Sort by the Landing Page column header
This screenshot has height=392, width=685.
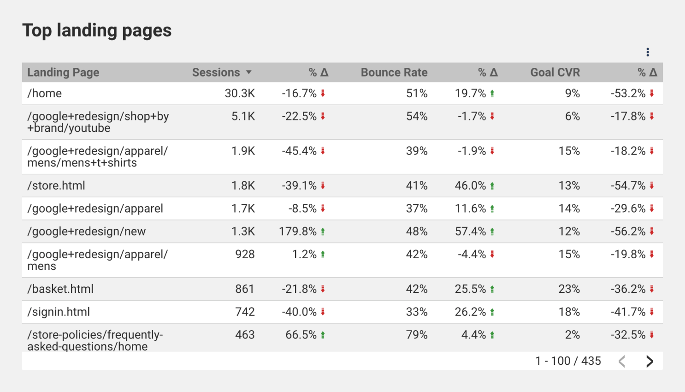tap(63, 72)
